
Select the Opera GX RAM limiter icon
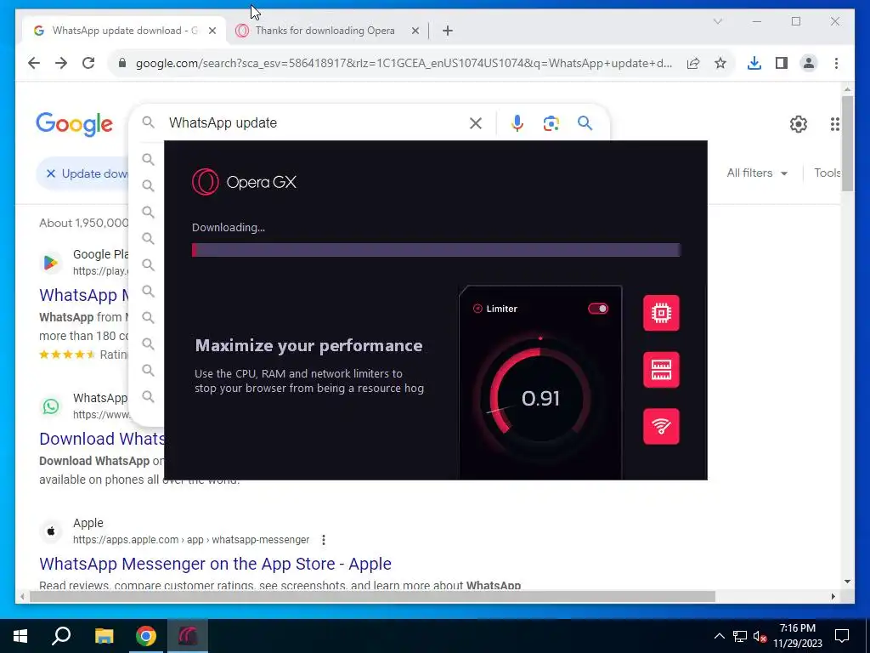coord(661,370)
